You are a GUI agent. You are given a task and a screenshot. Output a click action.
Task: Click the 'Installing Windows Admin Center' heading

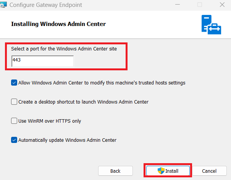(58, 24)
